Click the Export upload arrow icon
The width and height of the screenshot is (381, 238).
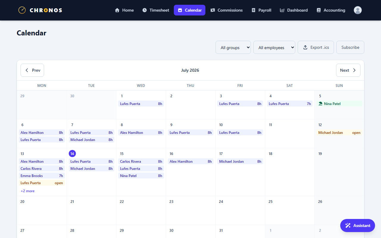click(305, 47)
